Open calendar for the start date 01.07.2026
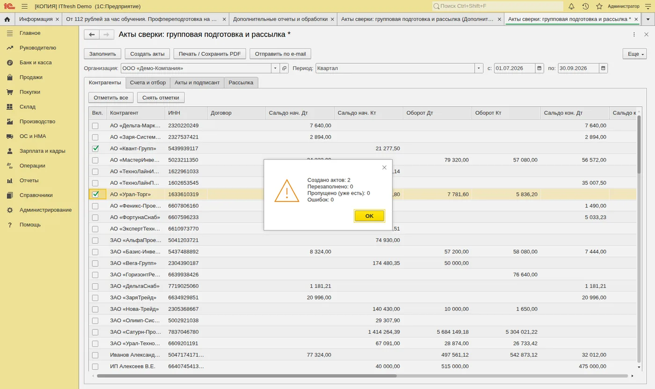 pos(539,68)
